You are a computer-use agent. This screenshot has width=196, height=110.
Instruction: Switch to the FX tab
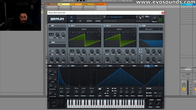pyautogui.click(x=80, y=19)
